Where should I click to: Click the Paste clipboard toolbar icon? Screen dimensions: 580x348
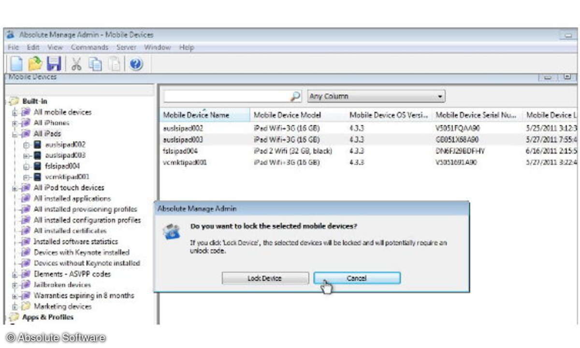click(x=114, y=64)
